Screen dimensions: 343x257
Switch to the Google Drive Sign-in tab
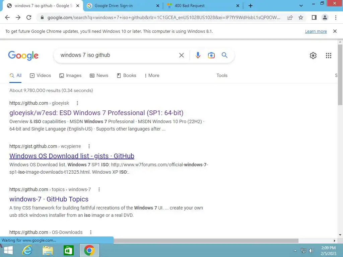[123, 6]
